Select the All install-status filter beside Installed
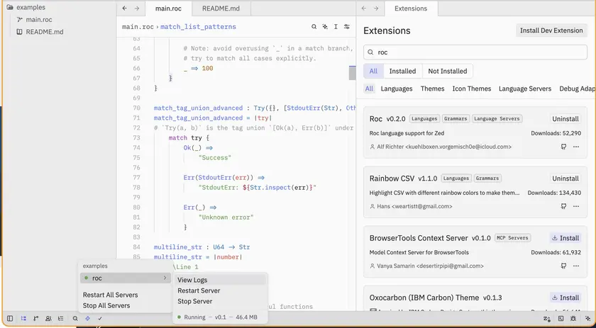The image size is (596, 328). coord(373,71)
